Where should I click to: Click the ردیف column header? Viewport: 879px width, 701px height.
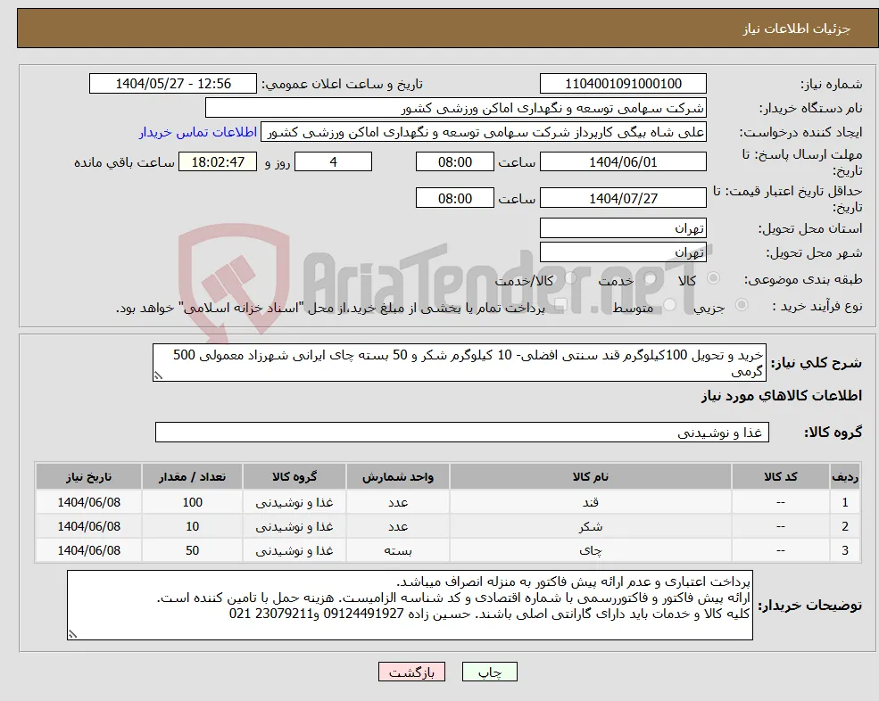click(845, 477)
